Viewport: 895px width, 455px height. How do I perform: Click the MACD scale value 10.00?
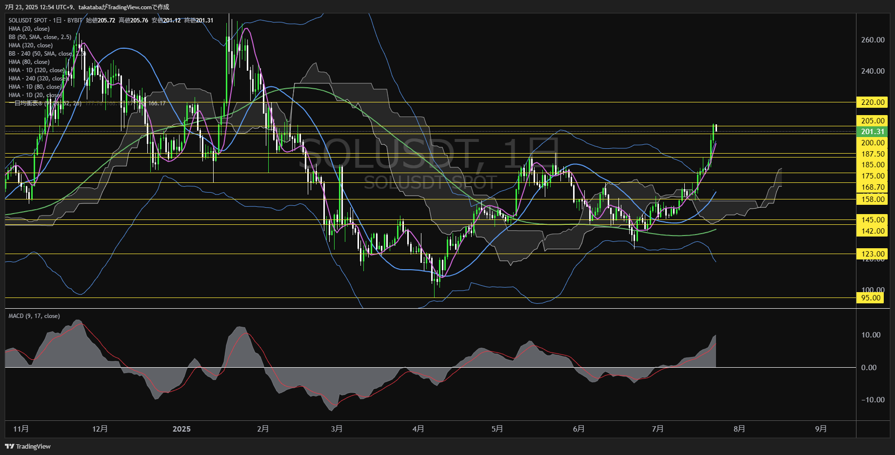(871, 335)
